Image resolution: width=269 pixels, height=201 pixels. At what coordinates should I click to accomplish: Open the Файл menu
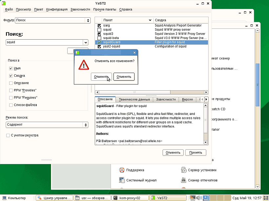pos(9,9)
